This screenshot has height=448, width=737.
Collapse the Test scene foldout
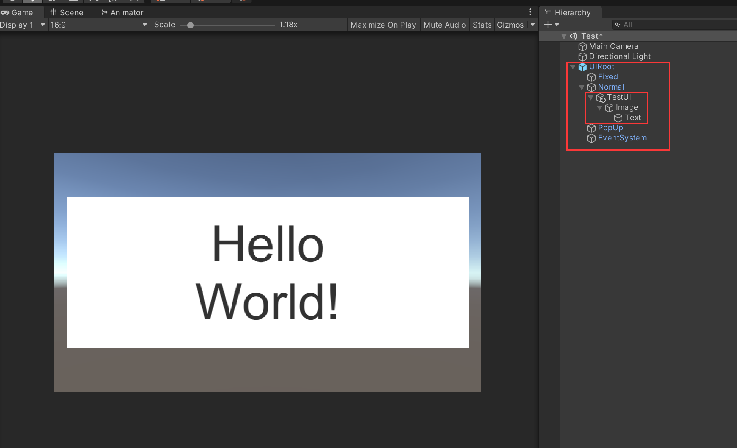564,36
